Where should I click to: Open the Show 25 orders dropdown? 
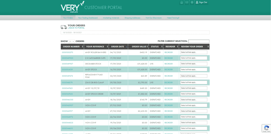(71, 42)
